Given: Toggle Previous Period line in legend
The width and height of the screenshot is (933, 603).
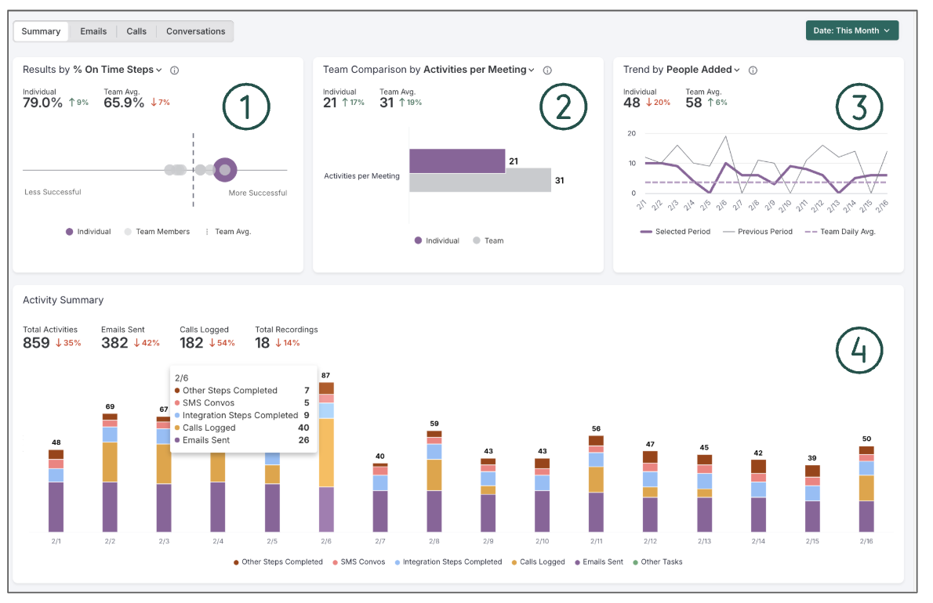Looking at the screenshot, I should (x=764, y=232).
